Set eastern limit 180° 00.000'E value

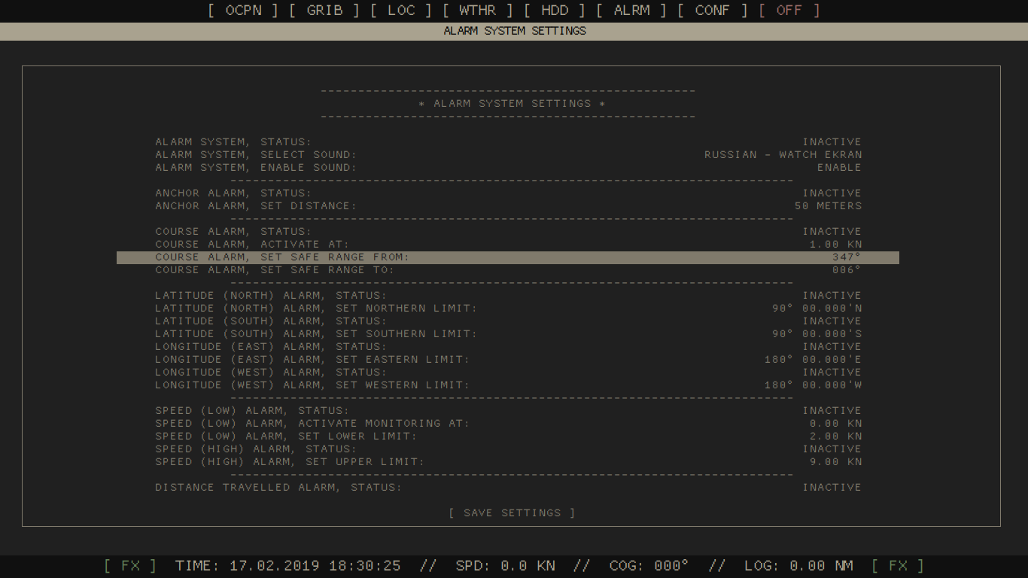tap(813, 359)
